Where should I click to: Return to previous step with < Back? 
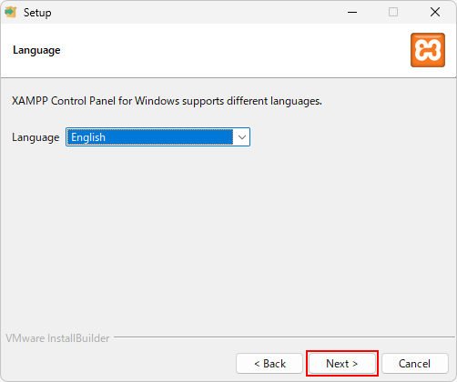(x=269, y=363)
